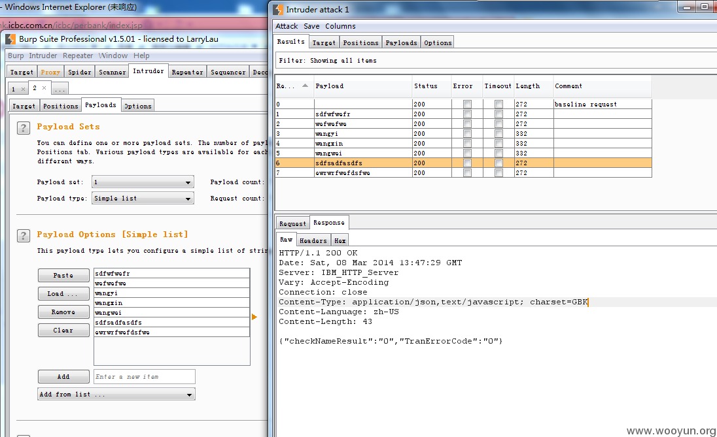Image resolution: width=717 pixels, height=437 pixels.
Task: Add new Intruder tab with ellipsis tab
Action: point(60,89)
